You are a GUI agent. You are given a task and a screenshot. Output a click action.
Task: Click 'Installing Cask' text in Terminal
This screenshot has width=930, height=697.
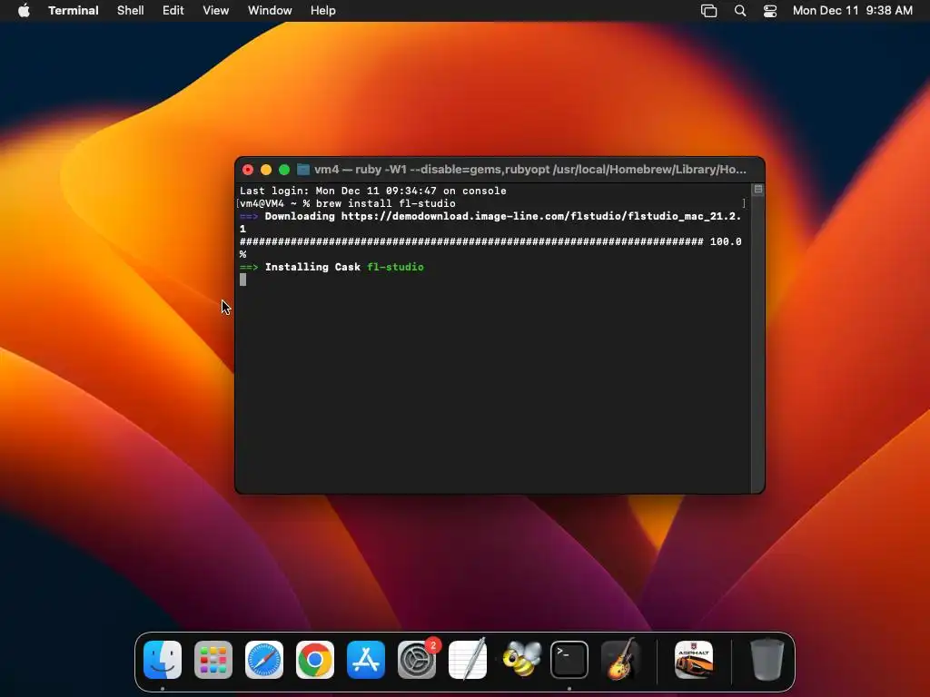[312, 268]
